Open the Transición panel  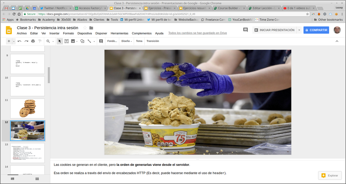[153, 41]
